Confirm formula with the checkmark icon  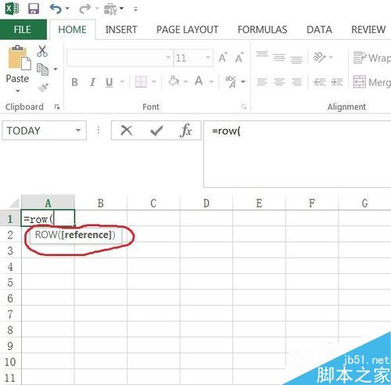[x=156, y=131]
